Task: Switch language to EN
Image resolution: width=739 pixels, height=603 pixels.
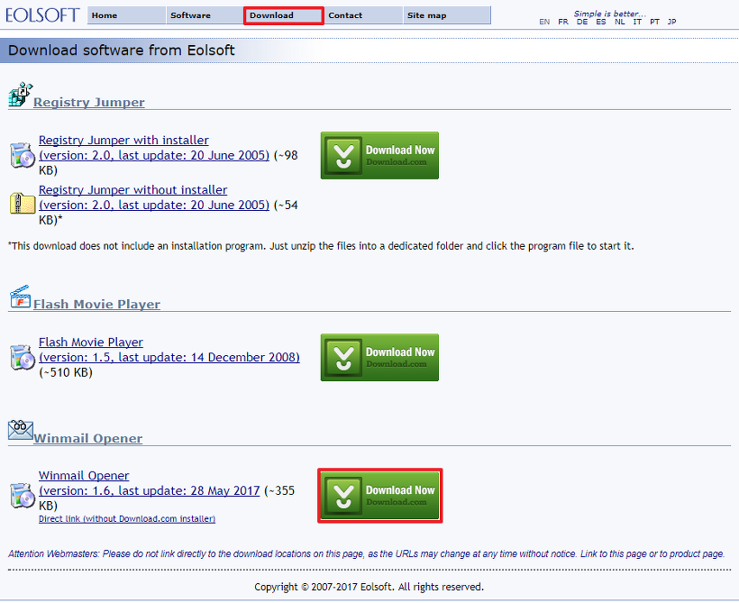Action: tap(544, 22)
